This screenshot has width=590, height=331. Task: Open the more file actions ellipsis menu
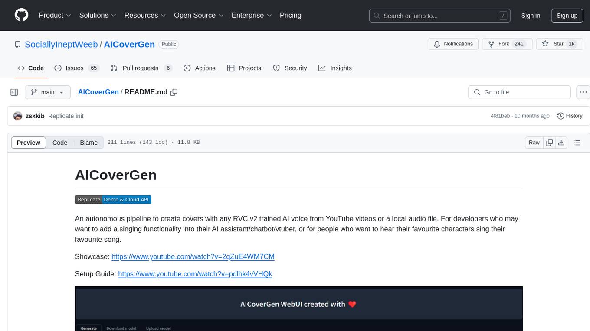[x=583, y=92]
